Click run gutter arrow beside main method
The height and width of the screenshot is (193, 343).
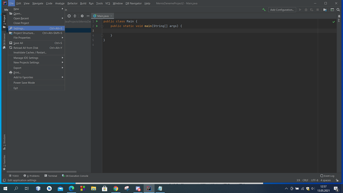pos(97,26)
